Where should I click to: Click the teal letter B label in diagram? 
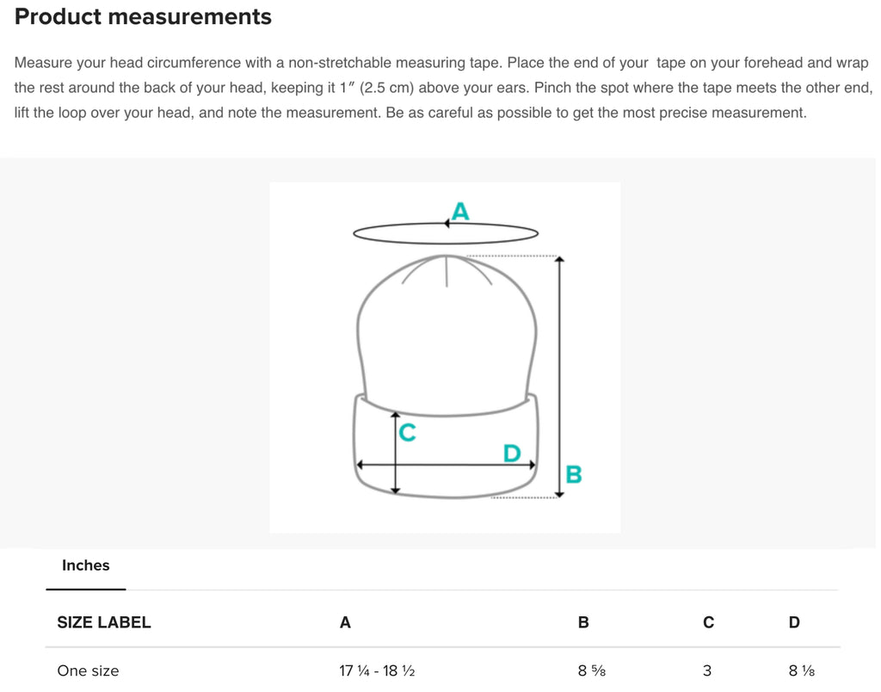tap(574, 474)
